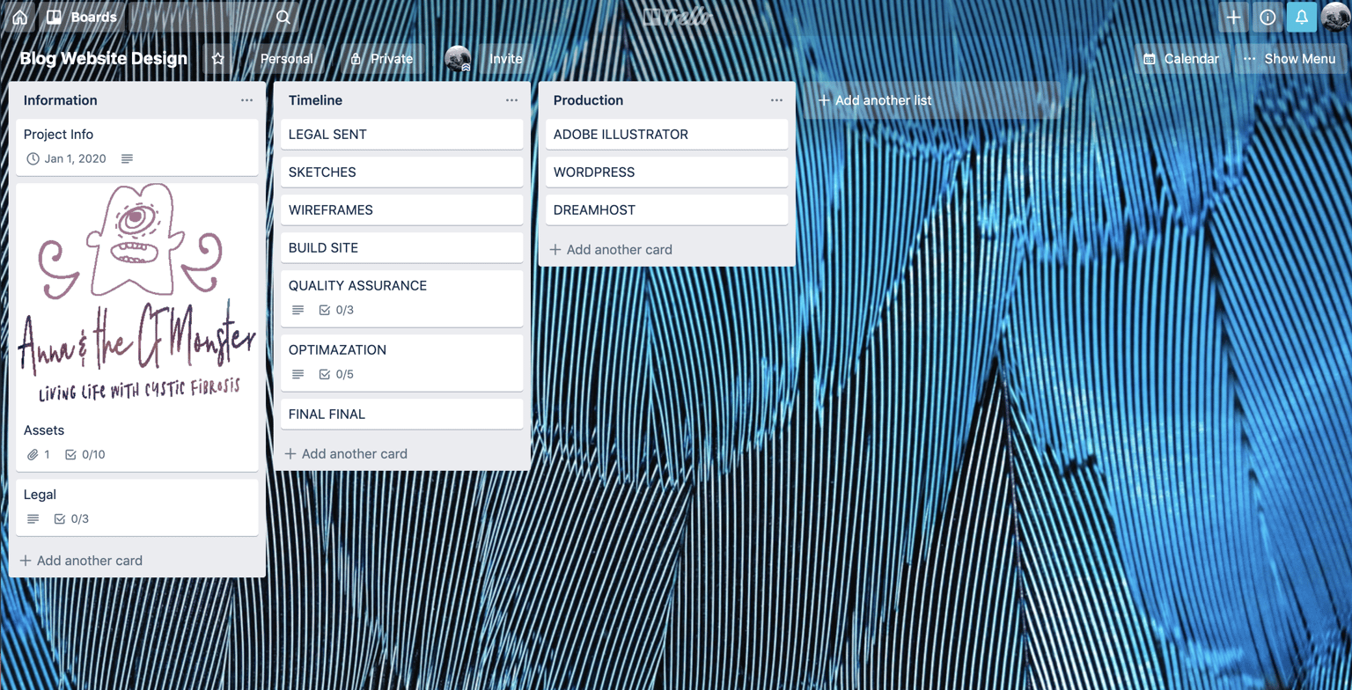This screenshot has width=1352, height=690.
Task: Open Production list actions menu
Action: coord(776,100)
